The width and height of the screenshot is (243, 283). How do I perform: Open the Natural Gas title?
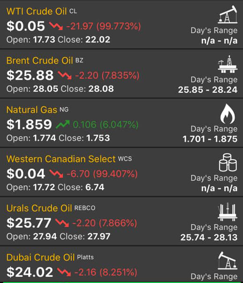[32, 110]
